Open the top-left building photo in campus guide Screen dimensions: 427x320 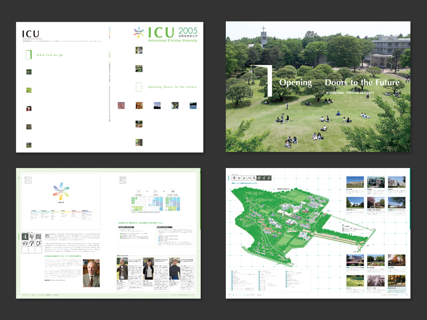355,182
